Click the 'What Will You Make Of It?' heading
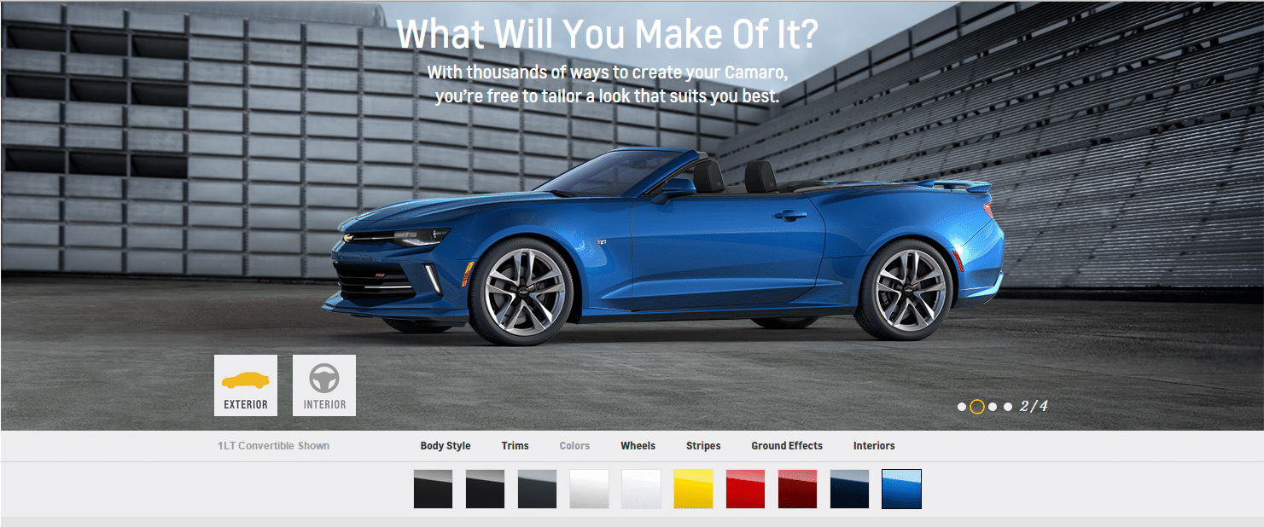1264x527 pixels. tap(608, 34)
